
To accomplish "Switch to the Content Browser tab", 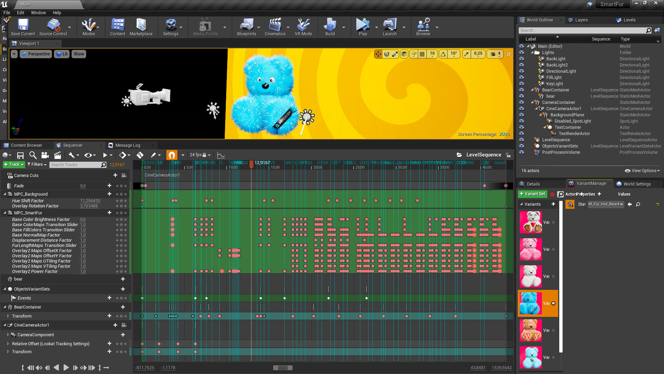I will [x=26, y=145].
